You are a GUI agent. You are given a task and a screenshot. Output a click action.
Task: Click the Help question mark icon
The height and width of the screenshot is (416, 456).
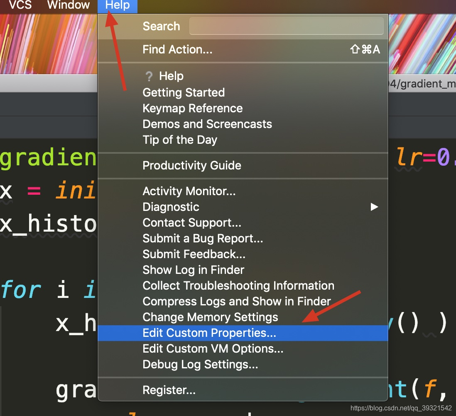click(149, 76)
